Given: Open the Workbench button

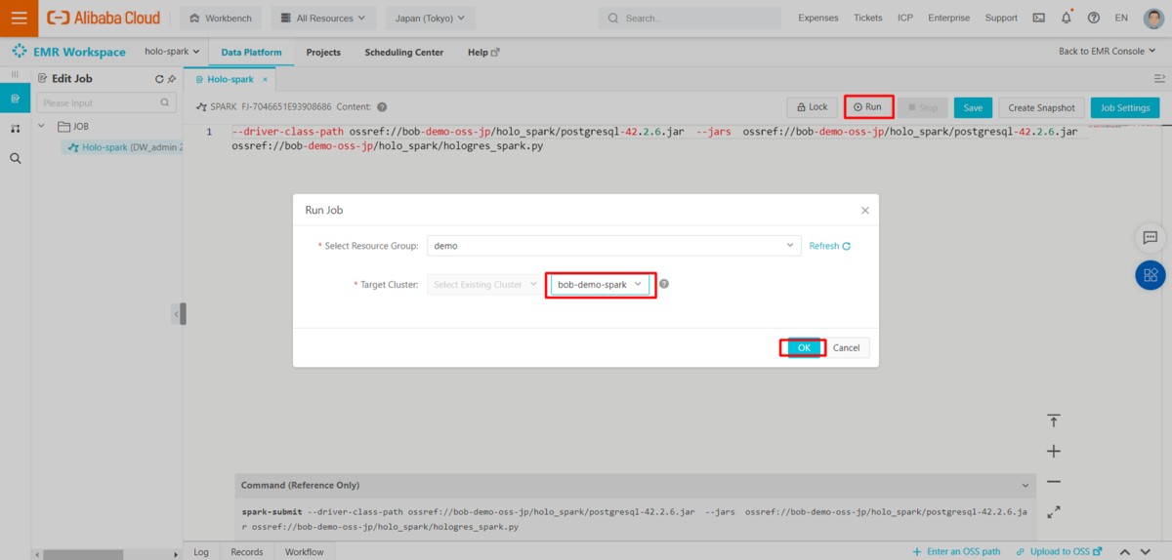Looking at the screenshot, I should (x=220, y=18).
